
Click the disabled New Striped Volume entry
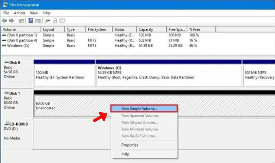click(x=139, y=122)
